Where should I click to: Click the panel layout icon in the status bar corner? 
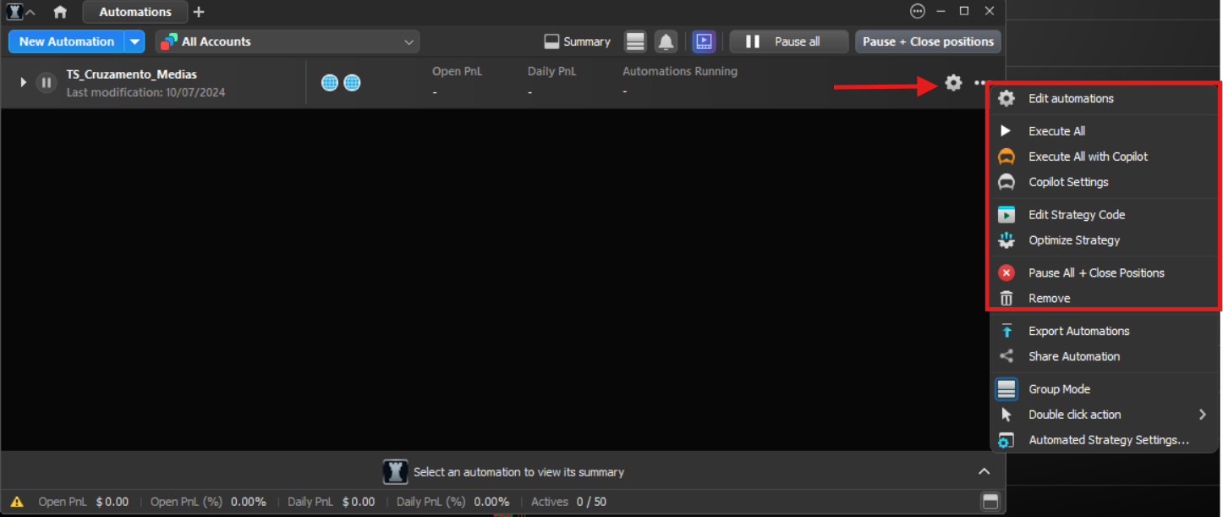click(x=990, y=502)
